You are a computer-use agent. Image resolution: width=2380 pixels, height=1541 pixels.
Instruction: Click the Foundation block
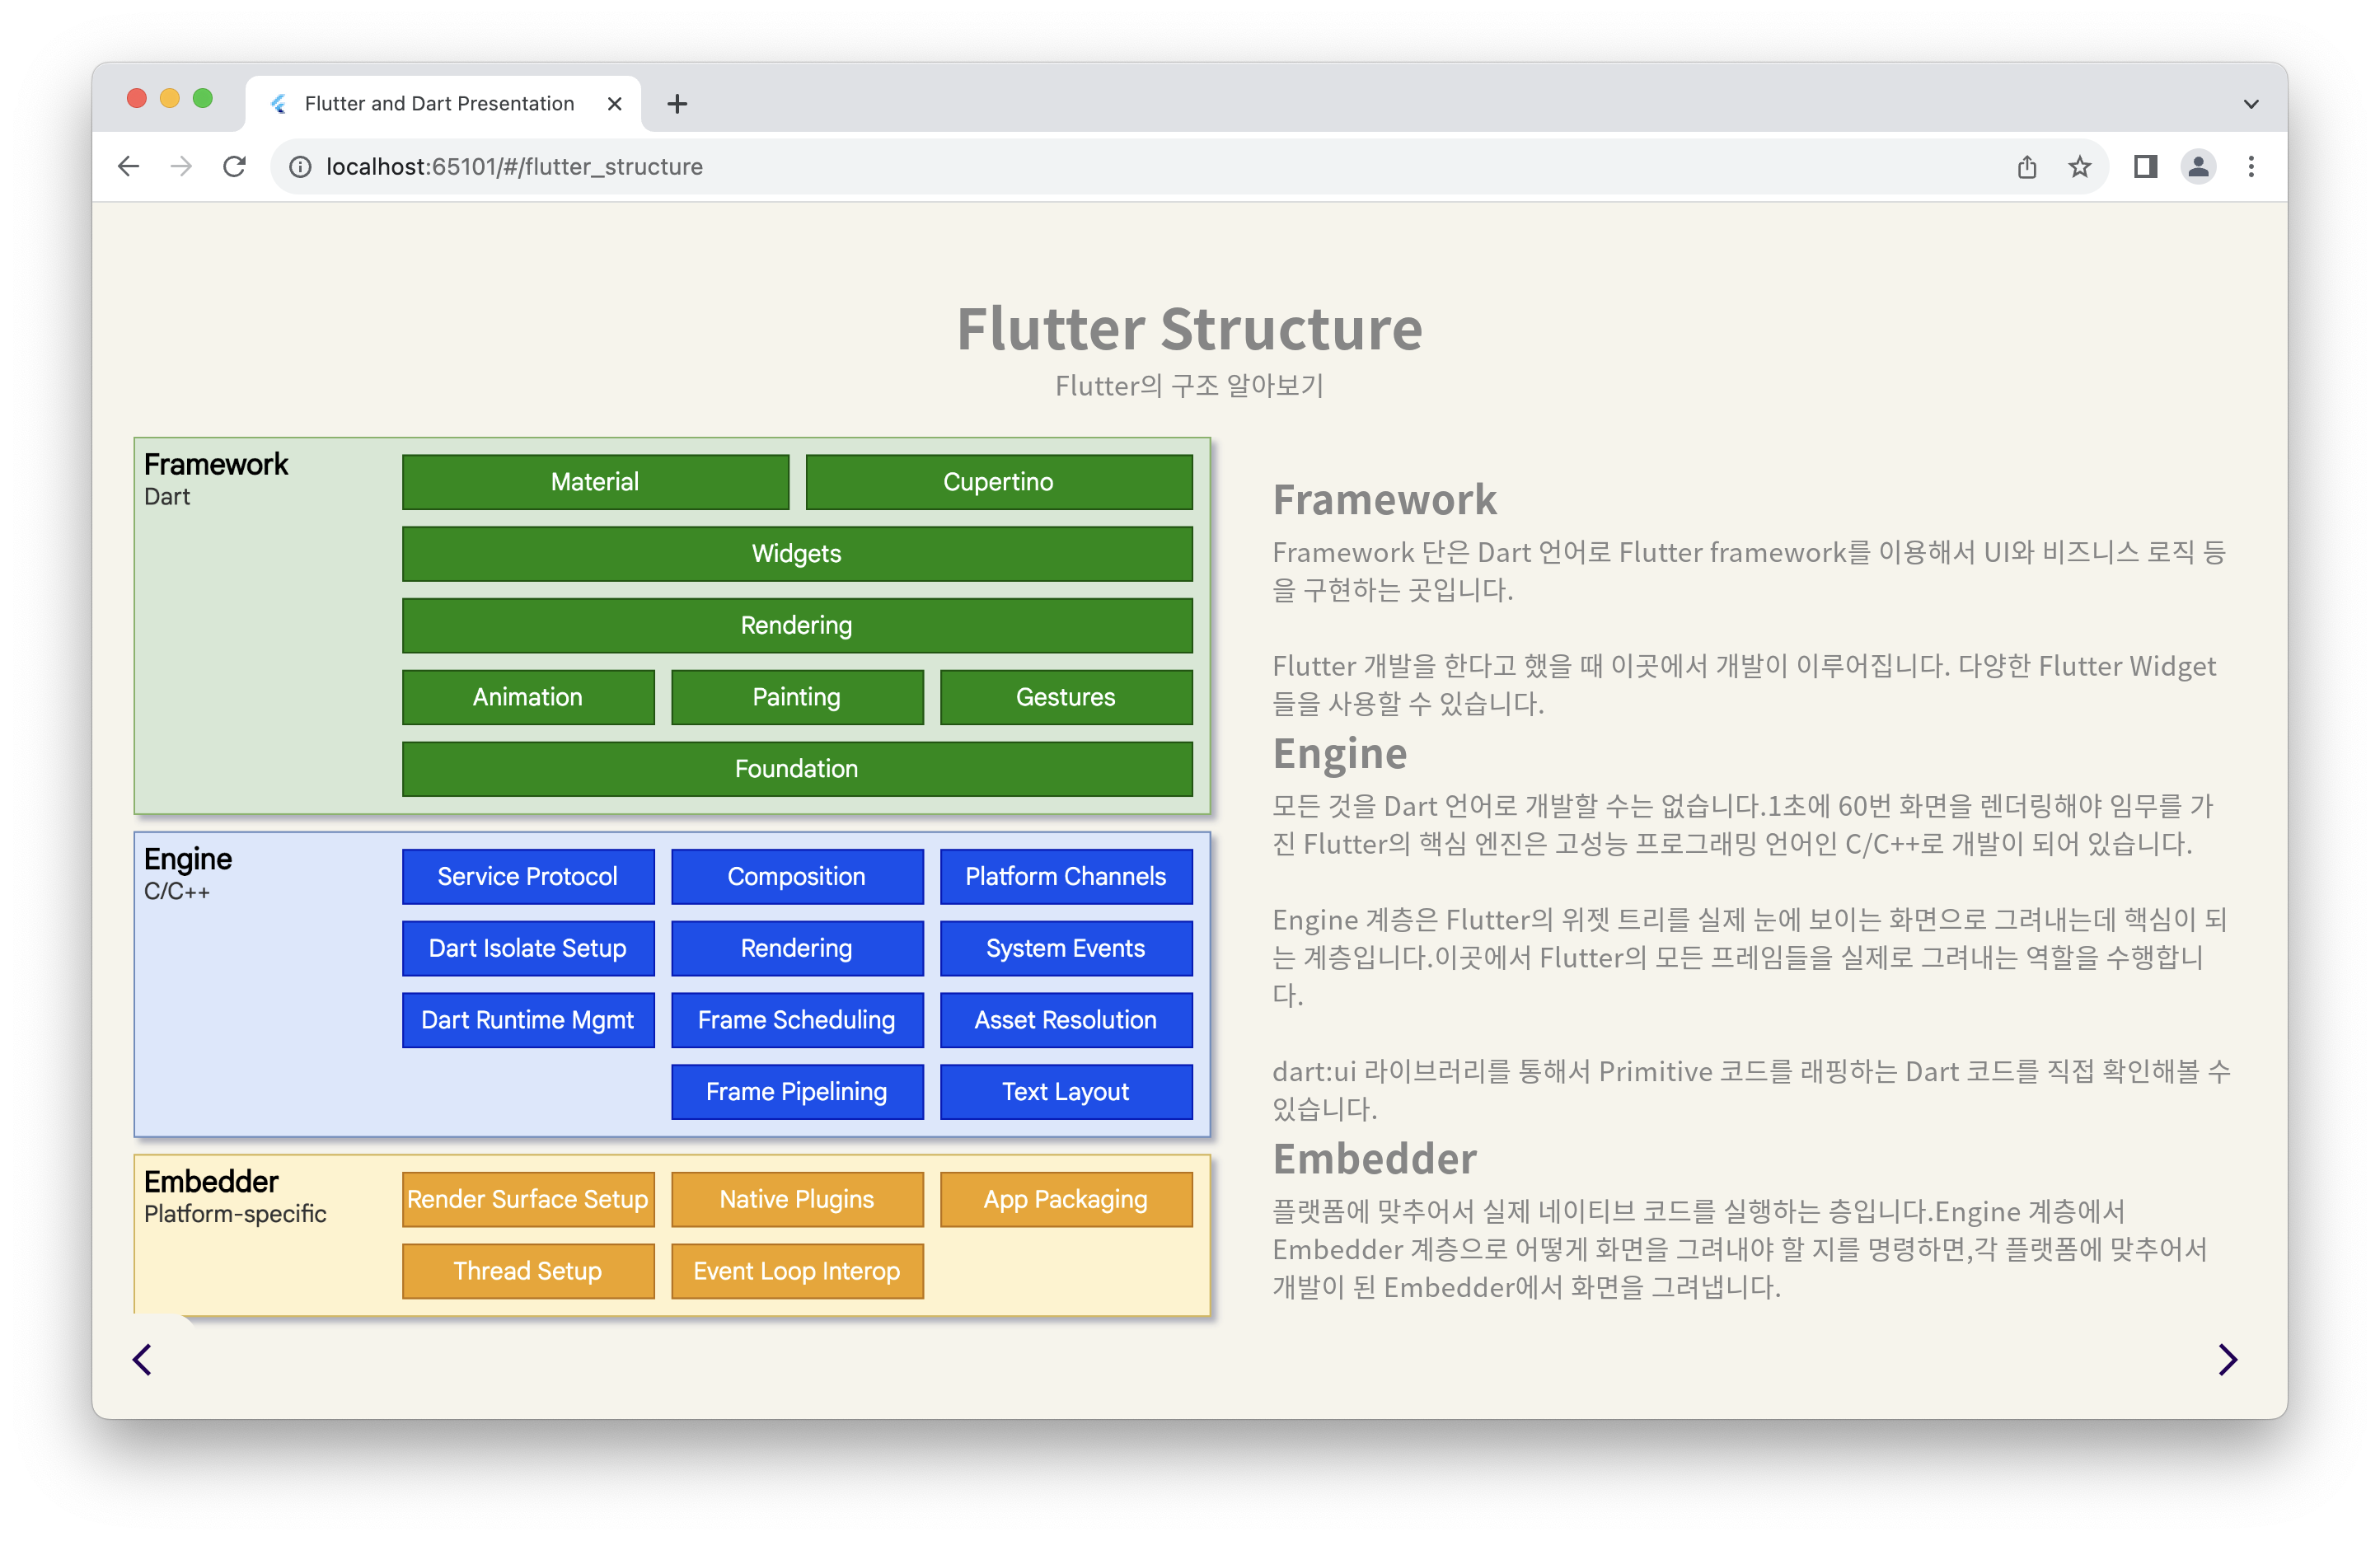coord(797,769)
